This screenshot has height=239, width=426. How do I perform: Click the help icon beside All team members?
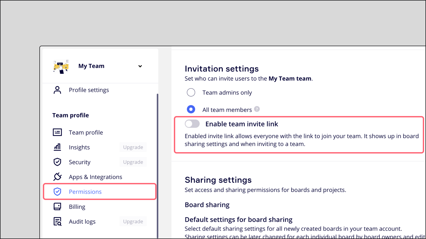coord(257,109)
